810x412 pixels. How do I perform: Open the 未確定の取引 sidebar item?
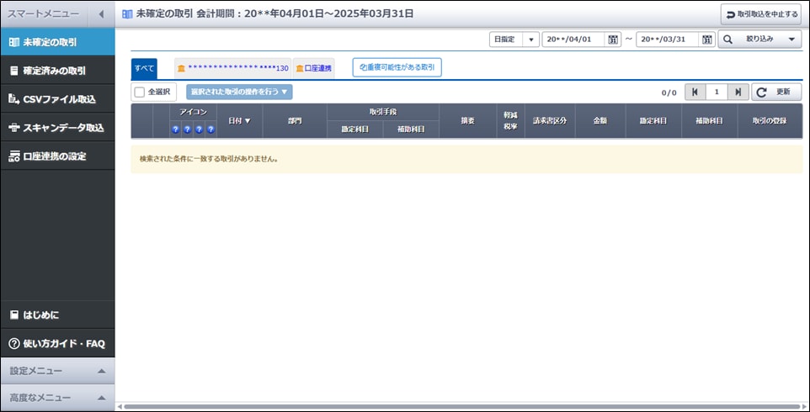[x=57, y=42]
